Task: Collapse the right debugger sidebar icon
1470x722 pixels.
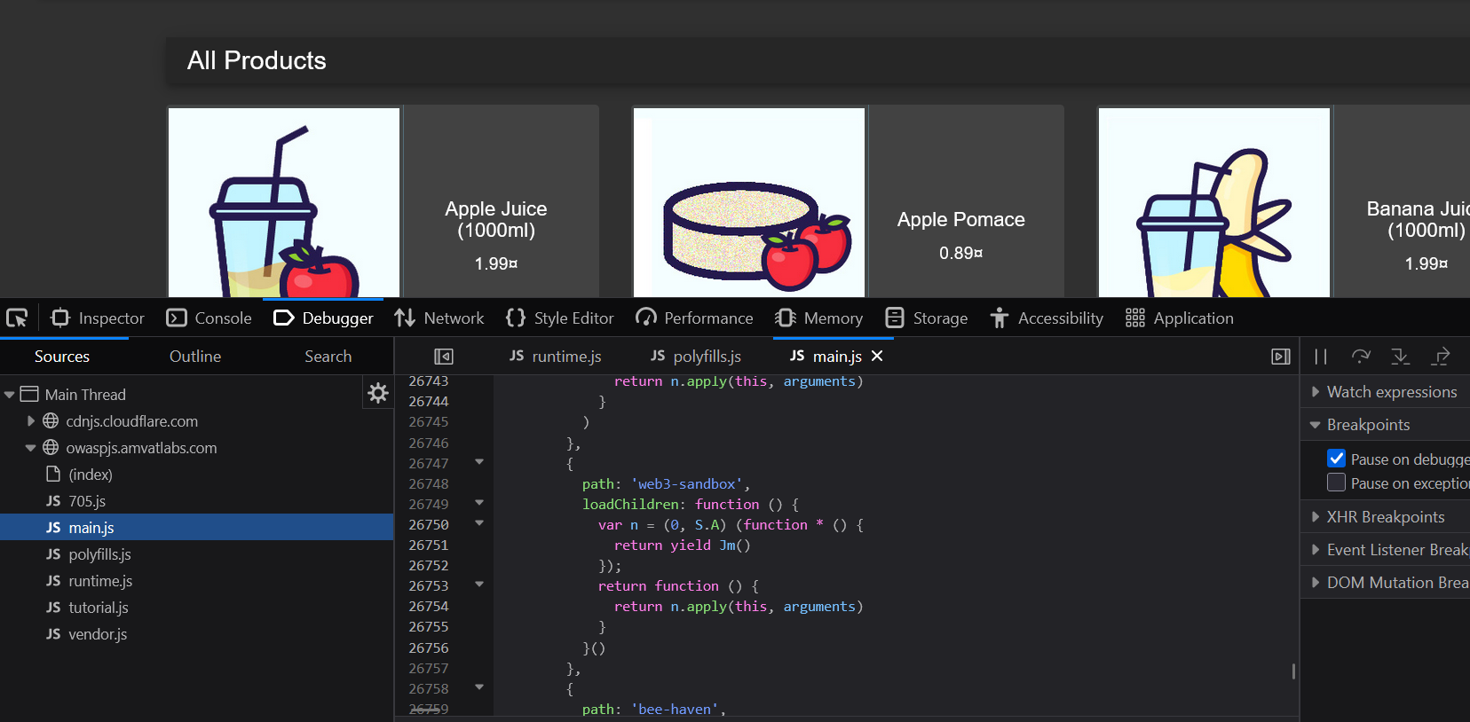Action: (x=1280, y=357)
